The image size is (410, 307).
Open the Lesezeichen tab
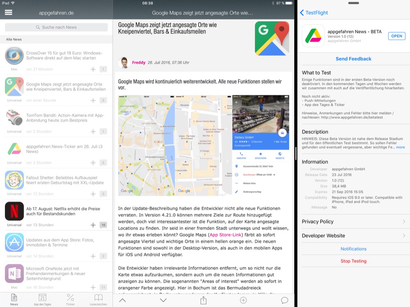(x=98, y=300)
